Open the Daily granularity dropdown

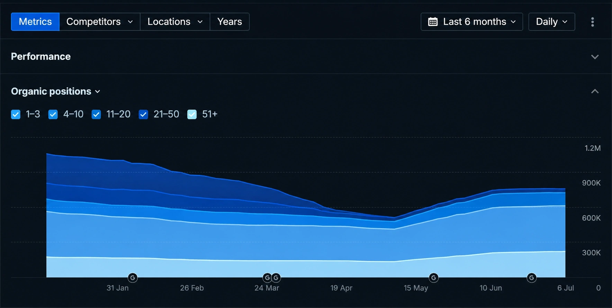tap(551, 22)
